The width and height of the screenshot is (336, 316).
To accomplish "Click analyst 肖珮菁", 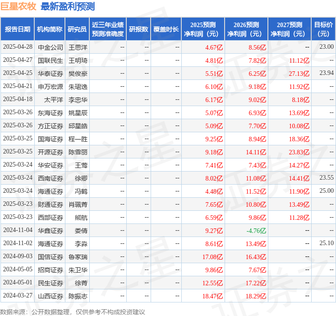I will (78, 204).
